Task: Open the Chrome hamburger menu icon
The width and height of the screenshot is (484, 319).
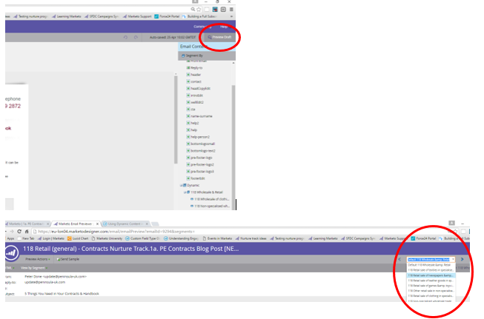Action: point(231,9)
